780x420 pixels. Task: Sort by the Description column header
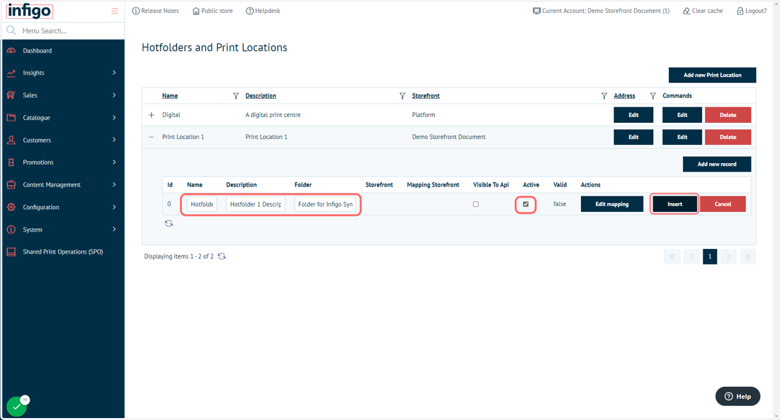[x=261, y=96]
